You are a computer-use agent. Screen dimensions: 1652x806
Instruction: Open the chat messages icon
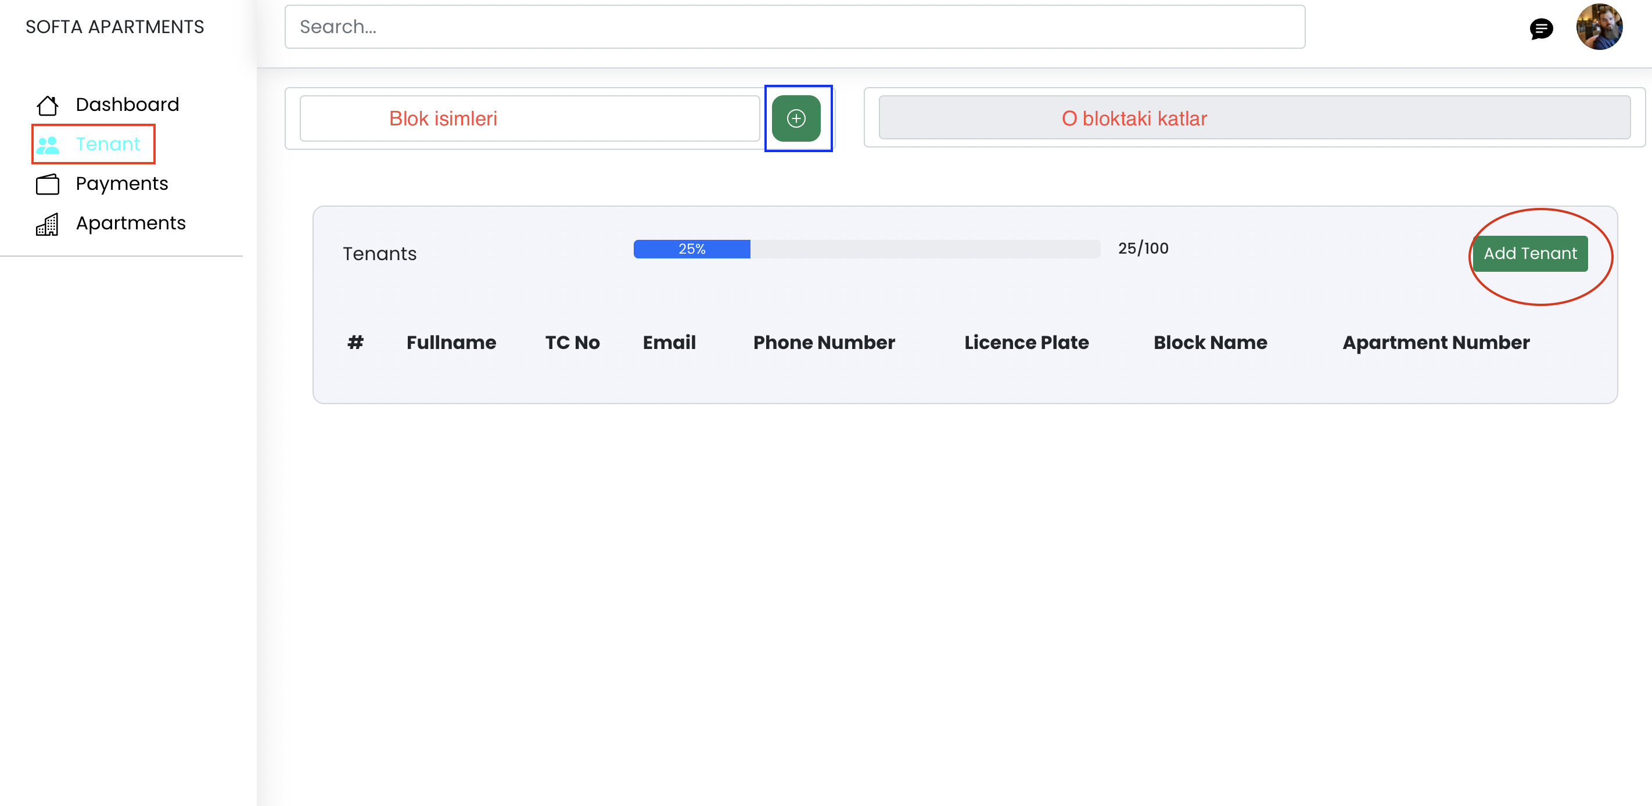[1540, 28]
